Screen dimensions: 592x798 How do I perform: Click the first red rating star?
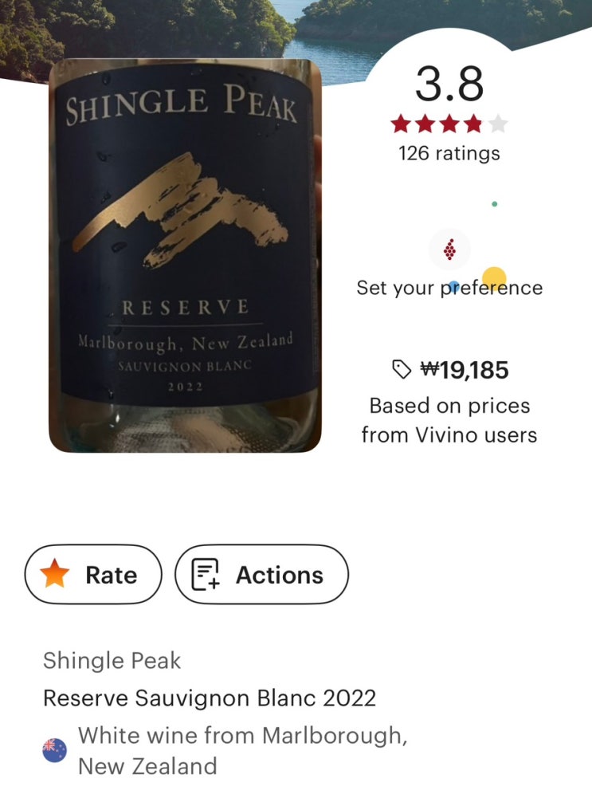[400, 124]
